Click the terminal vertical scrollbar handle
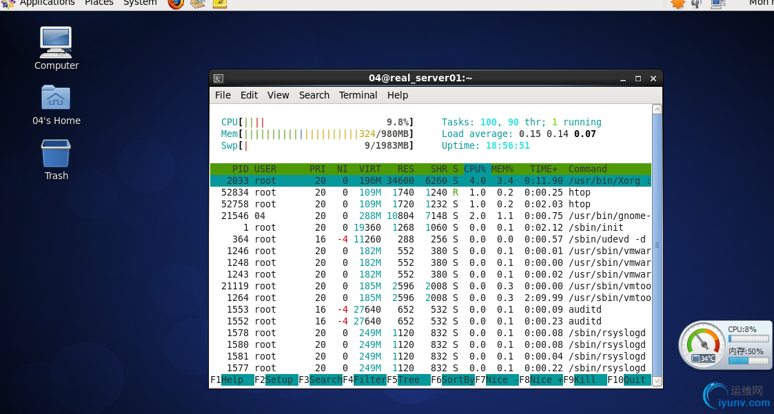The height and width of the screenshot is (414, 774). click(x=657, y=245)
